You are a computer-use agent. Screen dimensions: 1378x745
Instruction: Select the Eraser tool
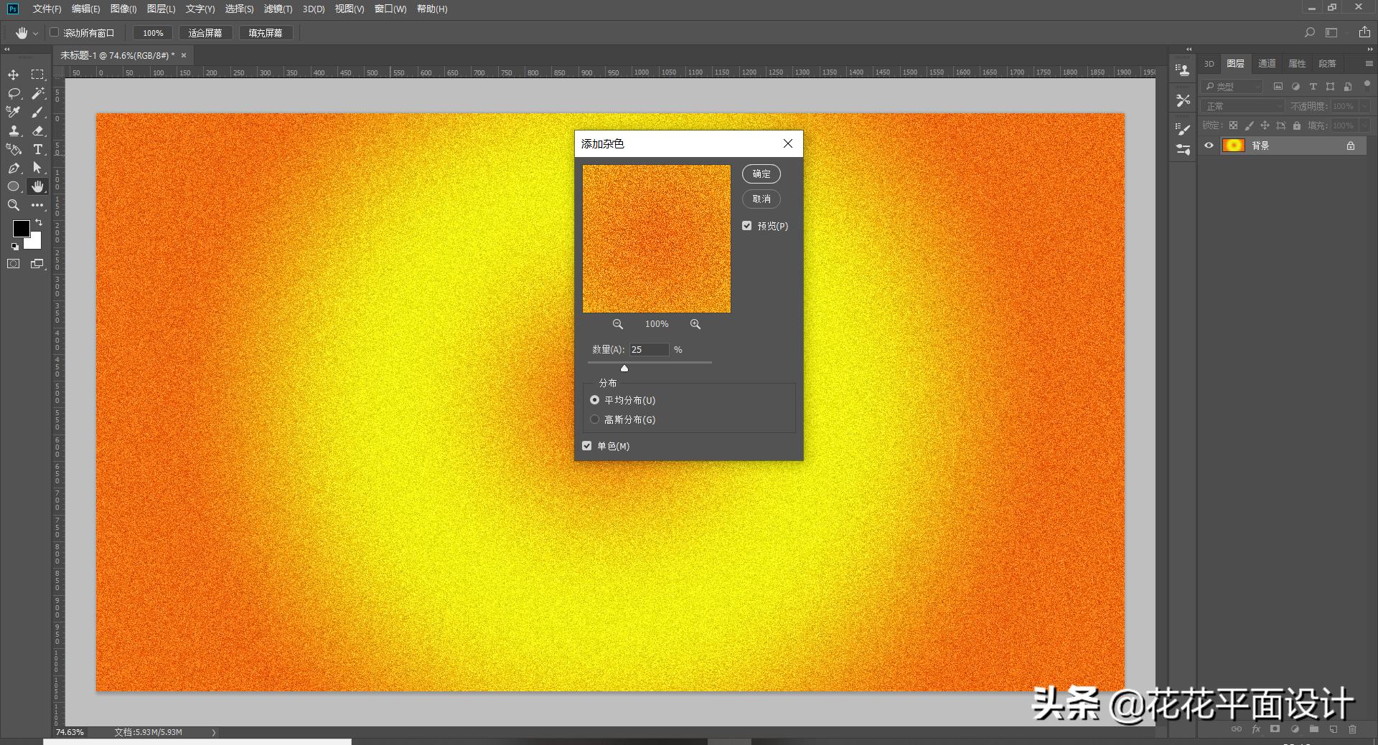pyautogui.click(x=38, y=131)
